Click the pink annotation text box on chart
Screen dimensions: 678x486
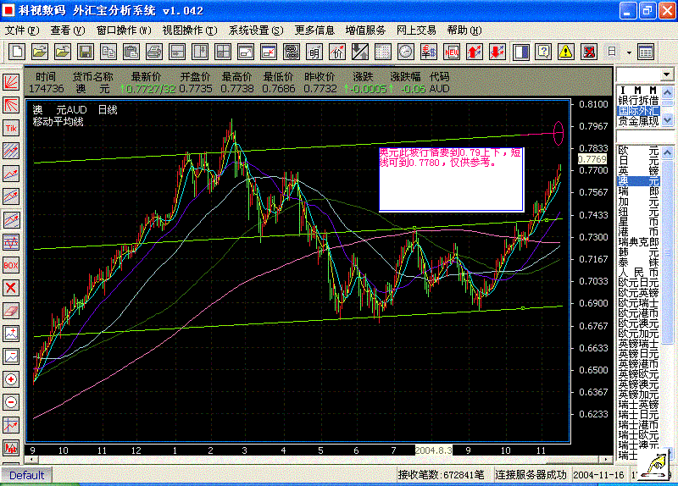[451, 179]
